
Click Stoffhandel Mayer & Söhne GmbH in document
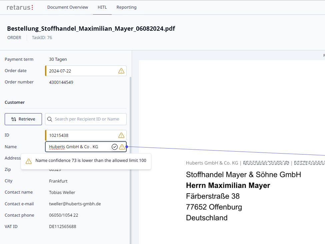(x=243, y=175)
